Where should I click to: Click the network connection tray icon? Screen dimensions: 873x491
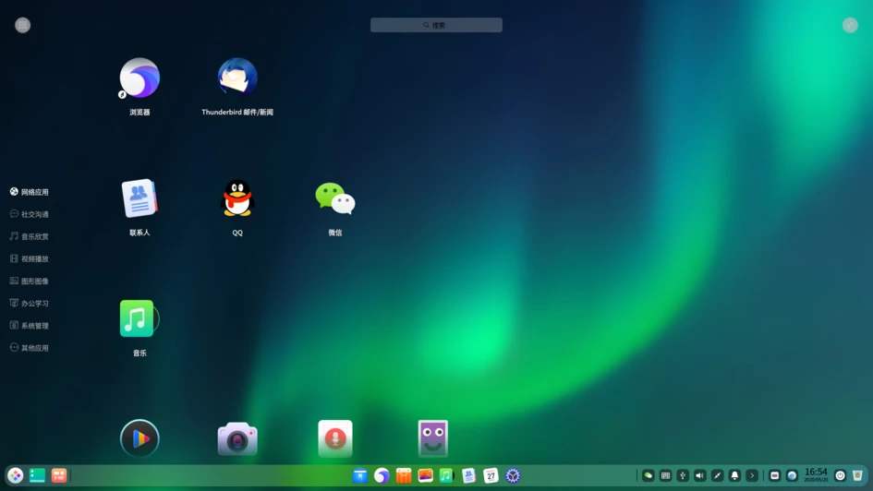[717, 476]
